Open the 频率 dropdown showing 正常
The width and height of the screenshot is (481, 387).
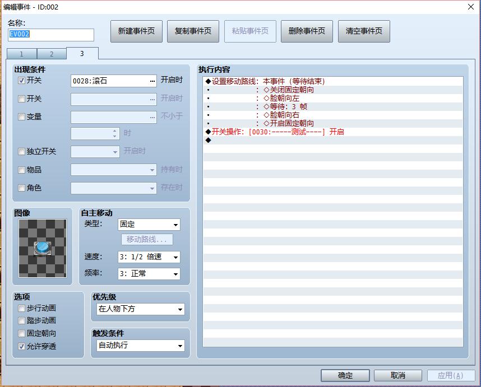[149, 274]
